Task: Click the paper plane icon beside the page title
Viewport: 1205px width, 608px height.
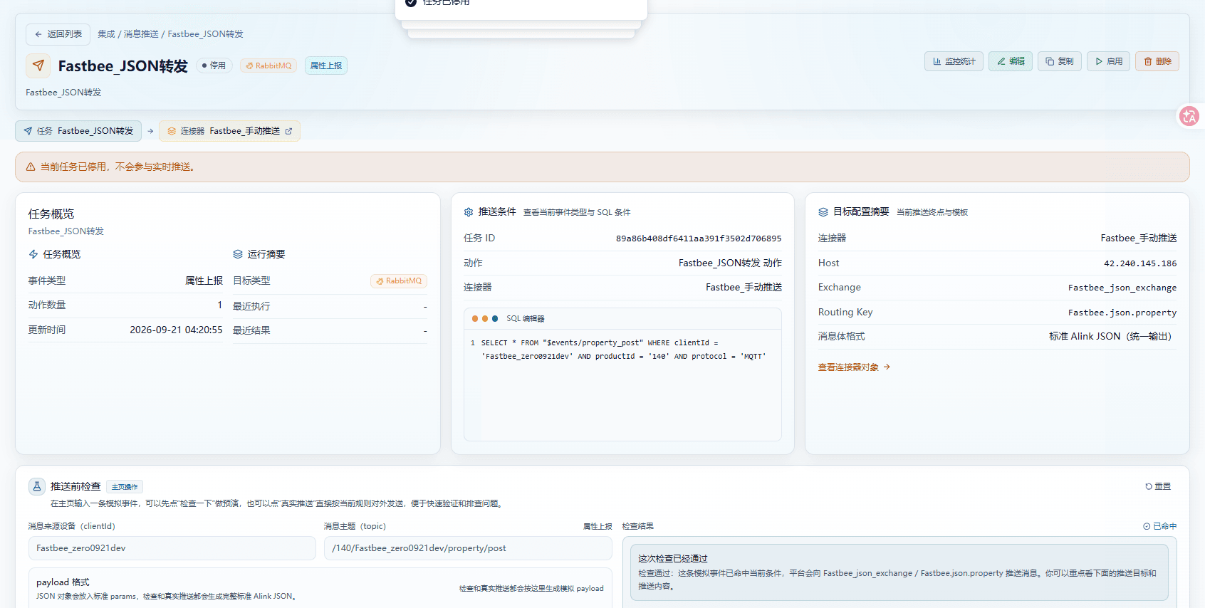Action: click(38, 65)
